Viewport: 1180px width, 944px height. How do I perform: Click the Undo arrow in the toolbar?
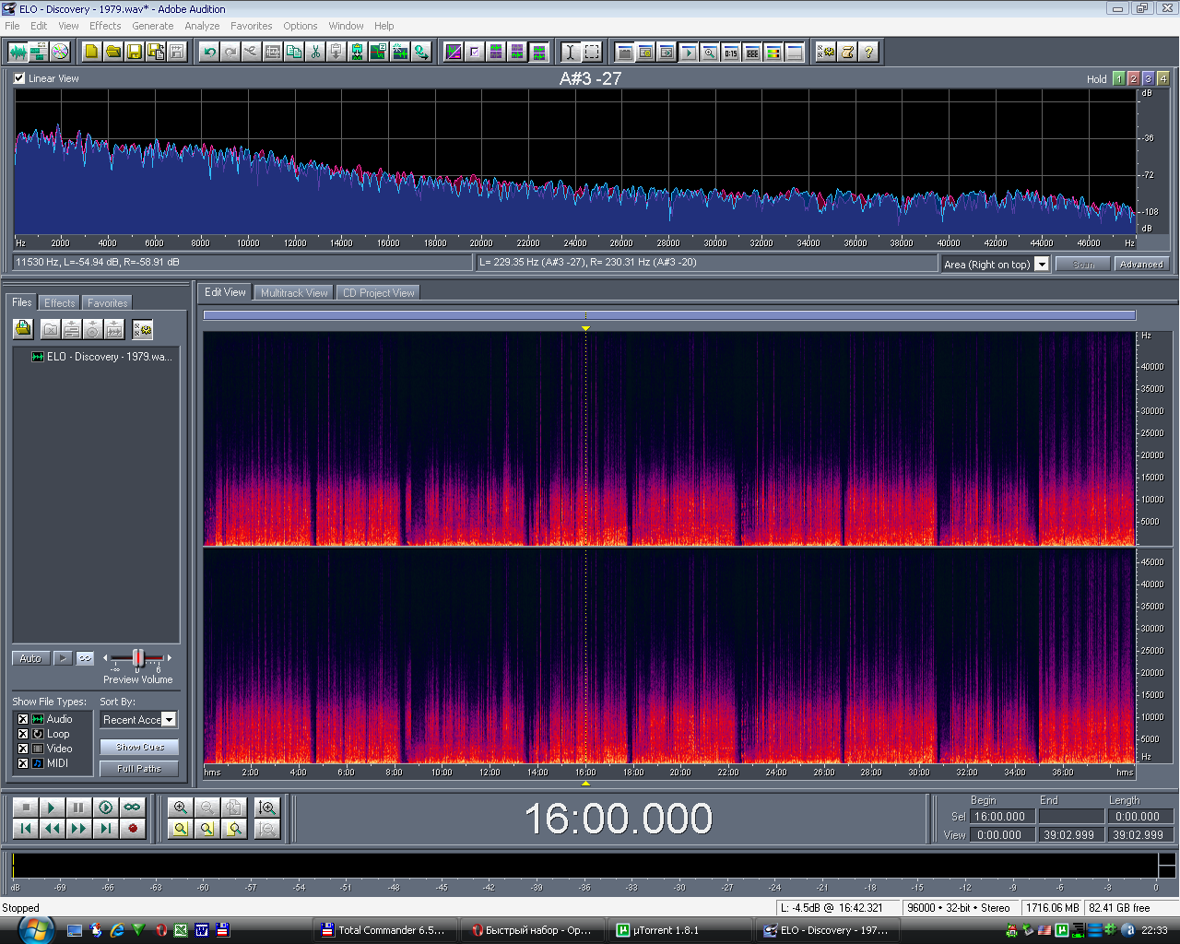(x=209, y=52)
